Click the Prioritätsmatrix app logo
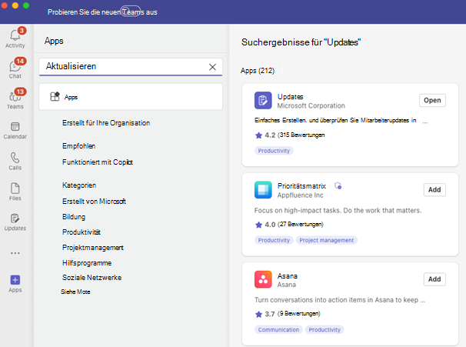 coord(263,189)
